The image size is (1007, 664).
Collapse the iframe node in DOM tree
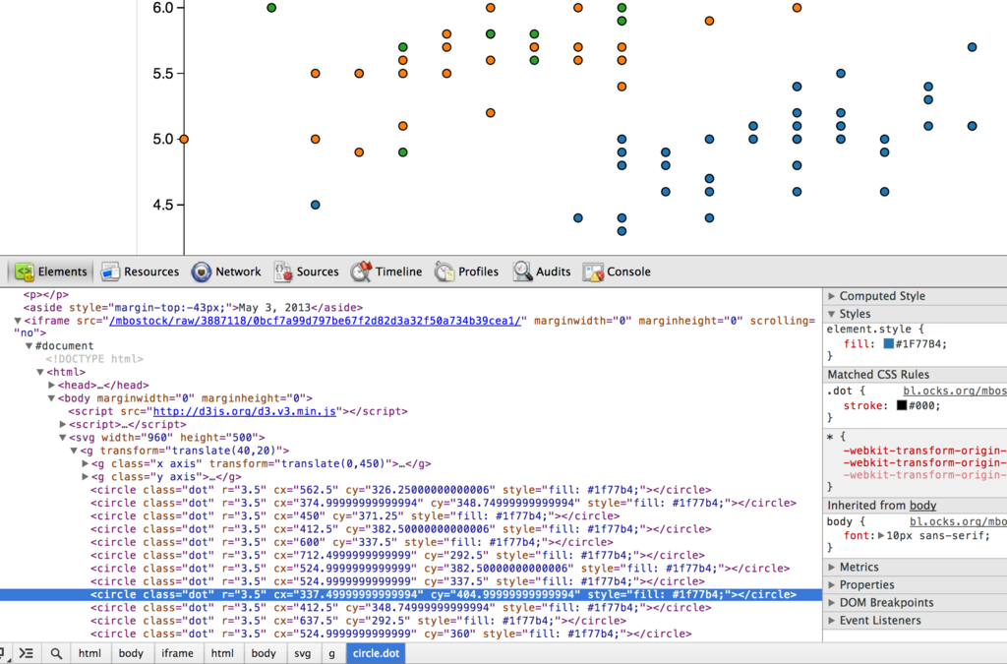18,321
